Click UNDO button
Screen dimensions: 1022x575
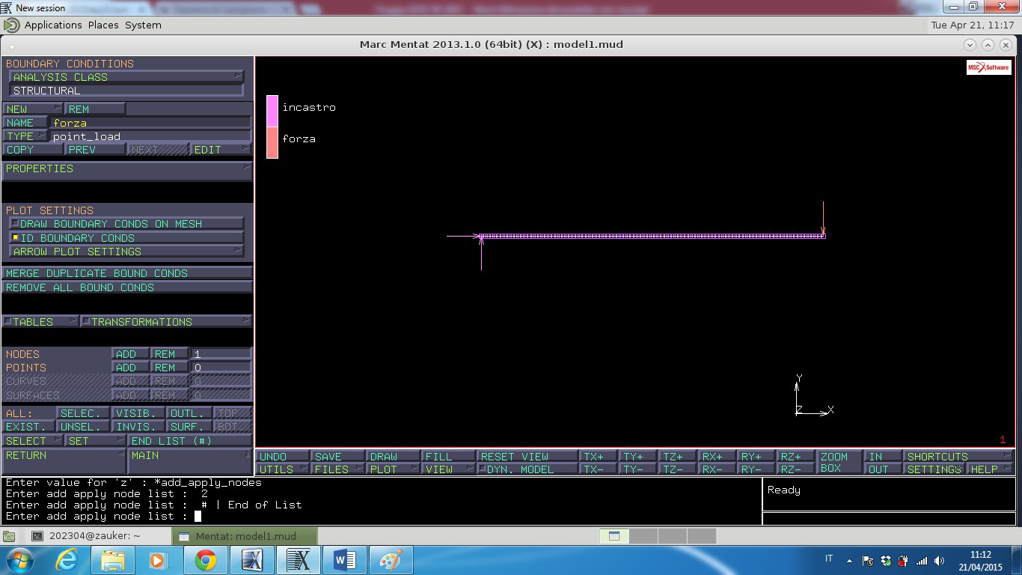pos(283,457)
